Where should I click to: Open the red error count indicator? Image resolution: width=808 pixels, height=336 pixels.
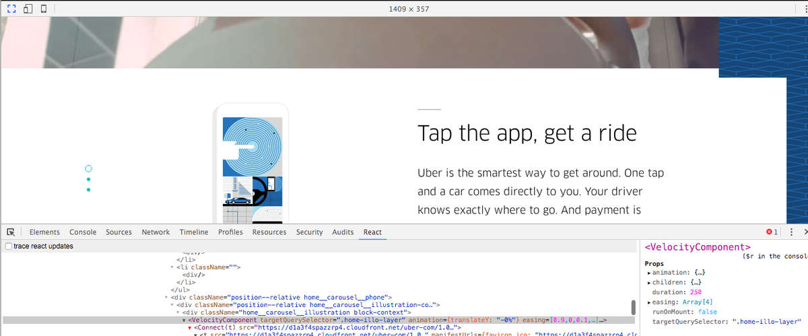coord(772,232)
